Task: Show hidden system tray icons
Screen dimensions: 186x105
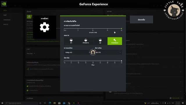Action: [161, 103]
